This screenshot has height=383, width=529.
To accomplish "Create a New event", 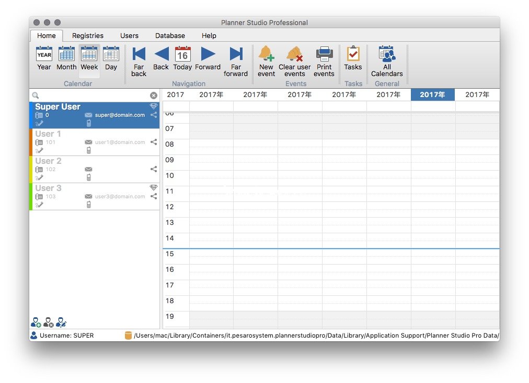I will (267, 61).
